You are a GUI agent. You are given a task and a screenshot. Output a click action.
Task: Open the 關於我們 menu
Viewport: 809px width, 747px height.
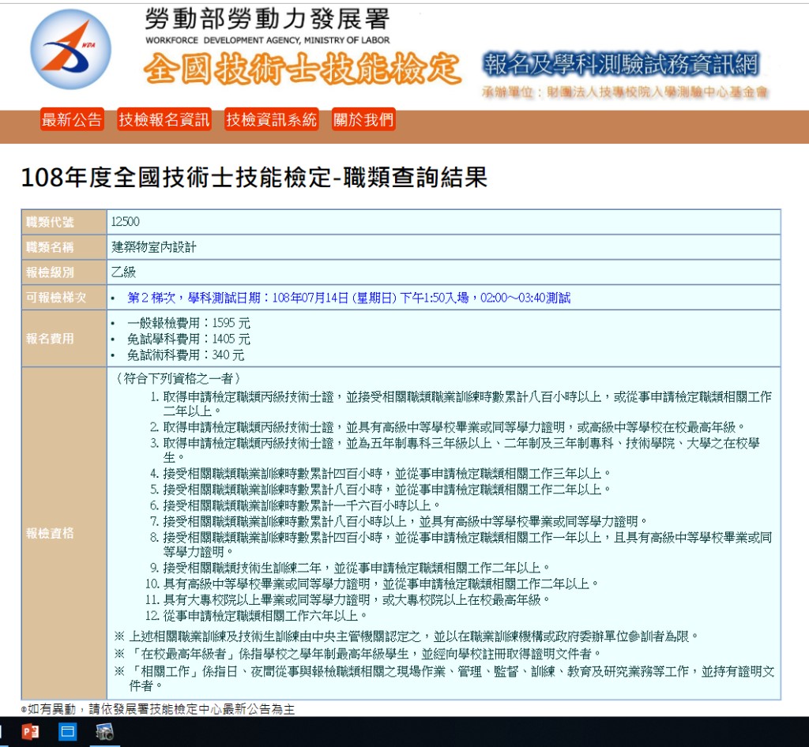363,120
